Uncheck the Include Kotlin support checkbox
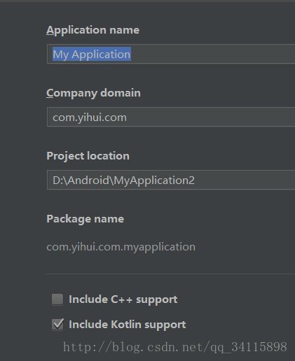Viewport: 295px width, 361px height. point(57,325)
